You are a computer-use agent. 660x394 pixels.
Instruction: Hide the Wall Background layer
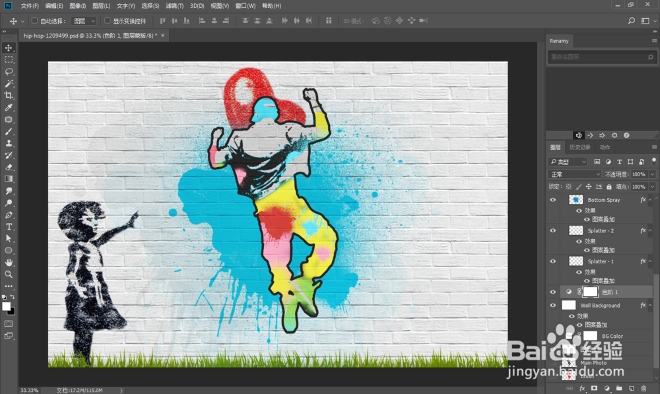click(x=552, y=306)
